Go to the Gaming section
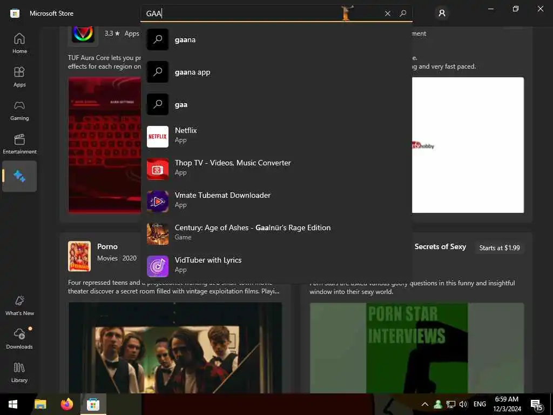This screenshot has height=415, width=553. click(x=19, y=110)
